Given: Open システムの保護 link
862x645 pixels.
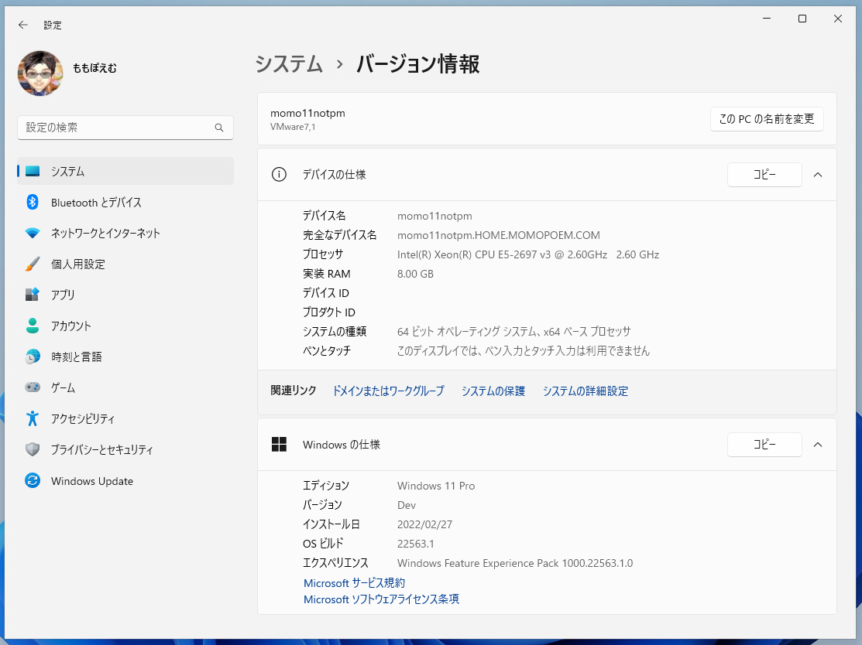Looking at the screenshot, I should click(x=493, y=391).
